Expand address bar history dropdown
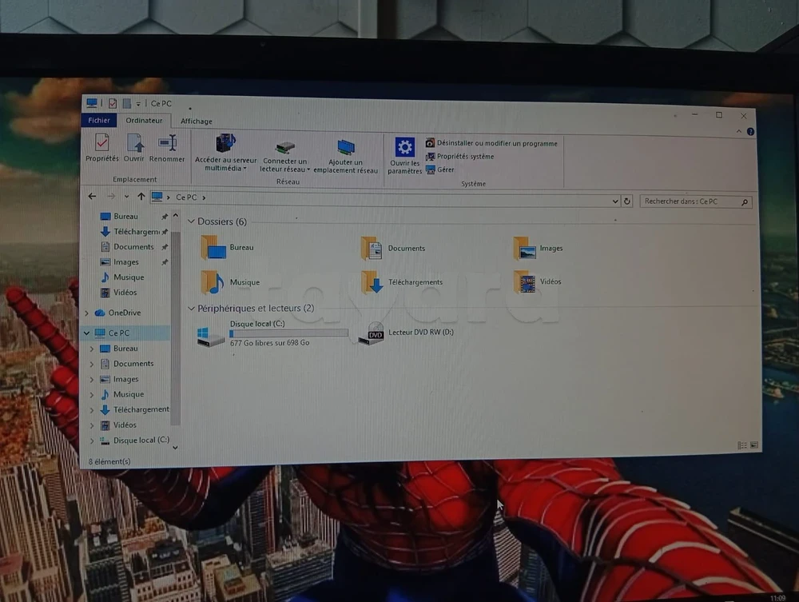799x602 pixels. (615, 201)
